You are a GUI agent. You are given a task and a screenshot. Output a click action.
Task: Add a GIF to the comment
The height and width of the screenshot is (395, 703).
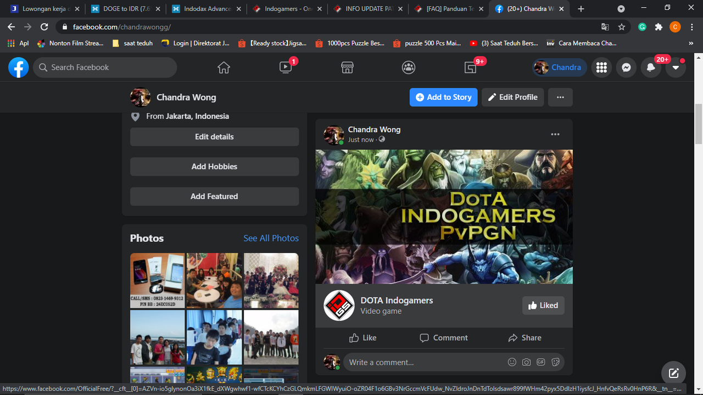[x=541, y=362]
